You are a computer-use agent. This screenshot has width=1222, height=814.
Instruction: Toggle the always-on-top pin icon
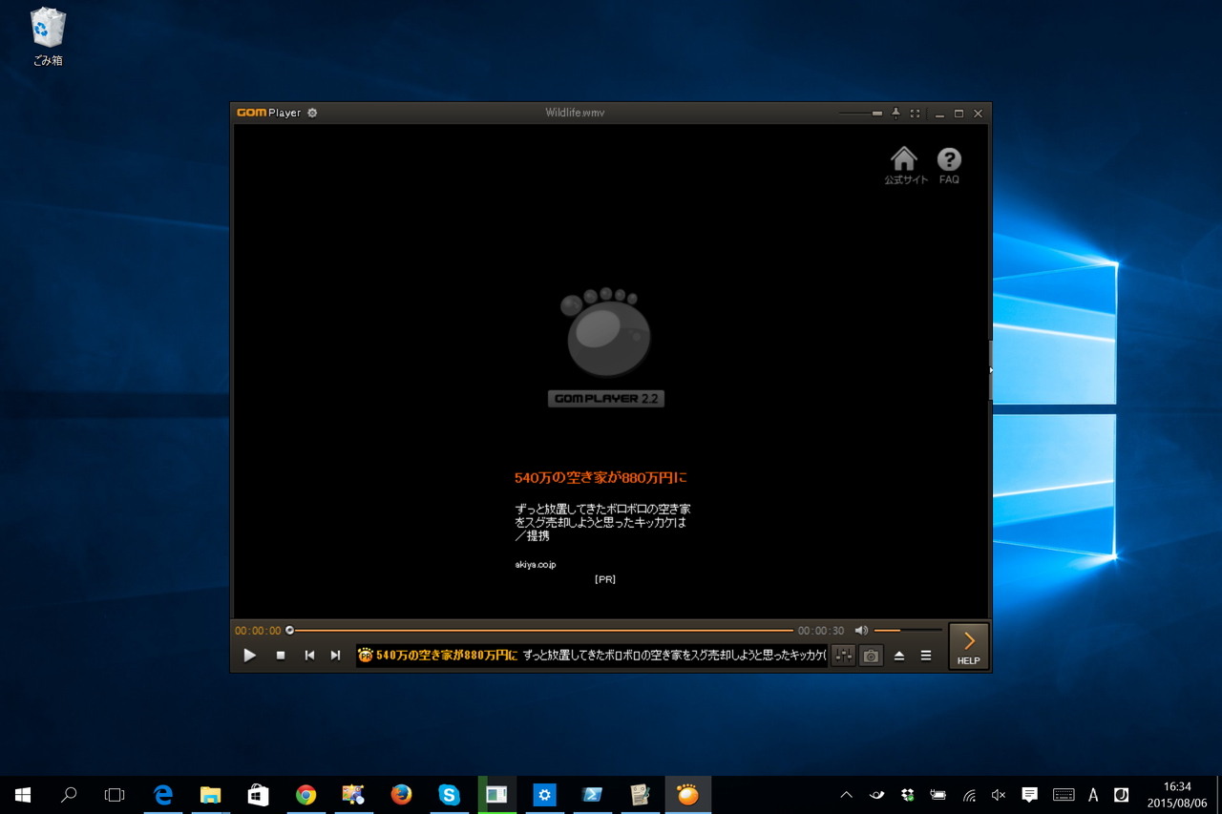[895, 113]
